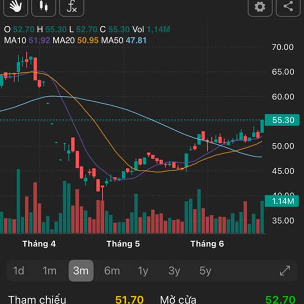Tap the 70.00 price axis label
This screenshot has width=304, height=304.
point(283,47)
